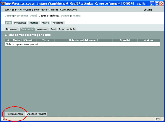Open the Sistema menu
The height and width of the screenshot is (122, 165).
(76, 16)
